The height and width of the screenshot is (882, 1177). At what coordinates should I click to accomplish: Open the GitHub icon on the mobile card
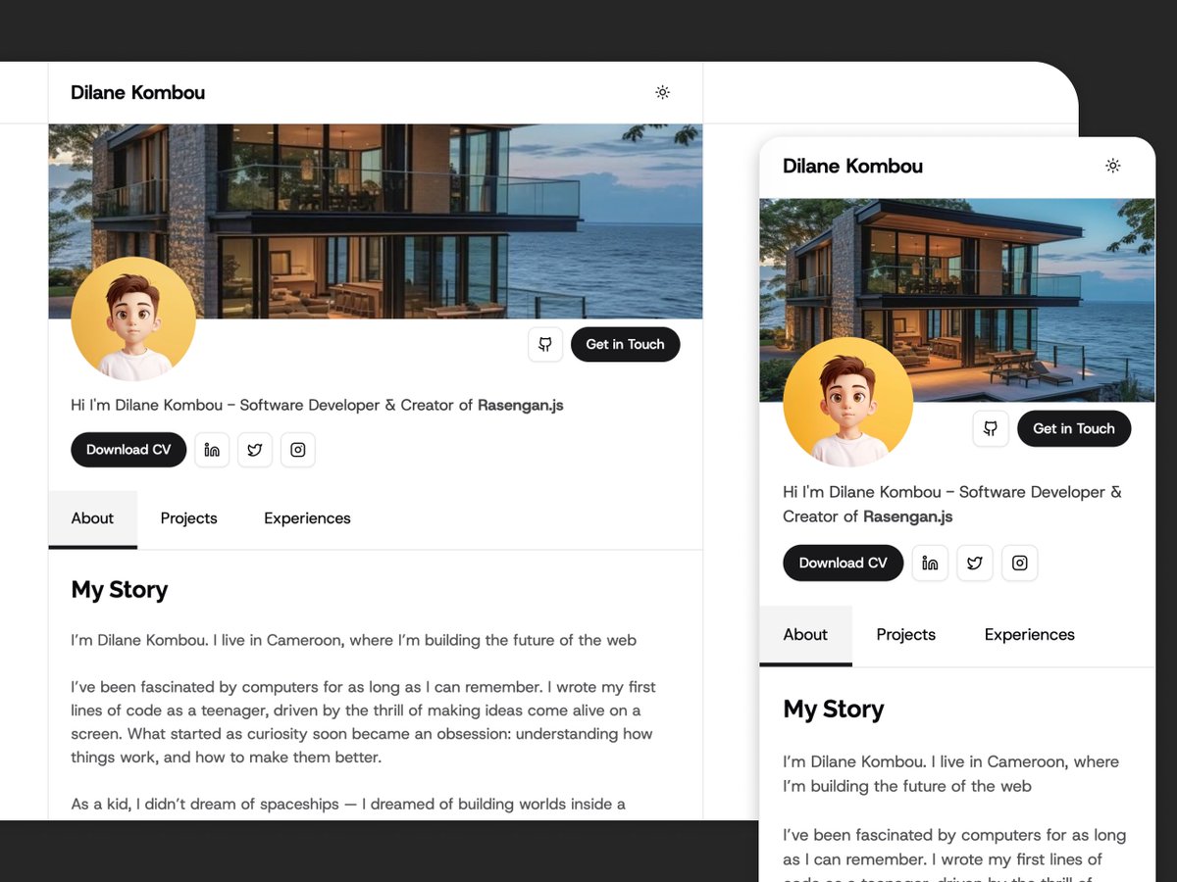click(991, 428)
